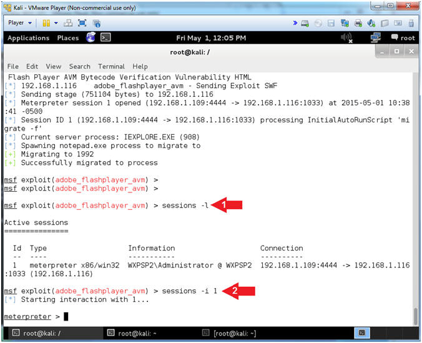The image size is (422, 343).
Task: Click 'WXPSP2\Administrator @ WXPSP2' information text
Action: point(190,266)
